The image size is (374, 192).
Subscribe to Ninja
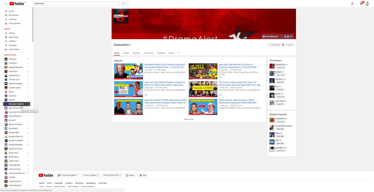pos(280,136)
